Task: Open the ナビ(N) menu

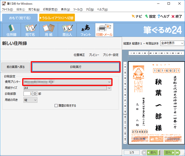Action: click(x=90, y=9)
